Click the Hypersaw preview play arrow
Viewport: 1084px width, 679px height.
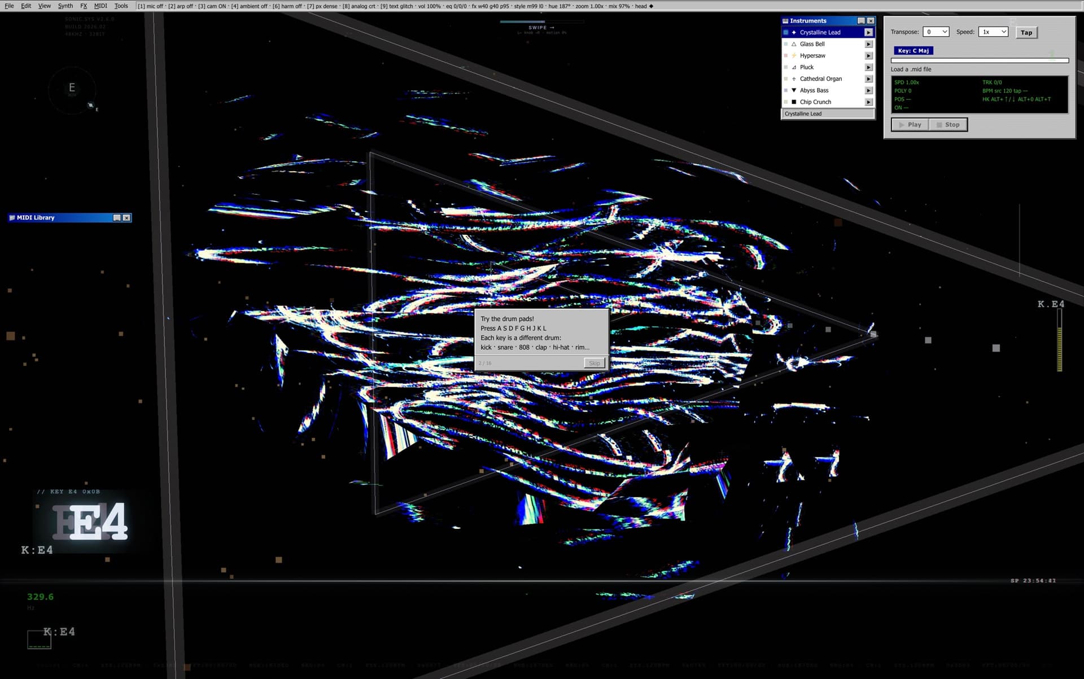pos(868,56)
